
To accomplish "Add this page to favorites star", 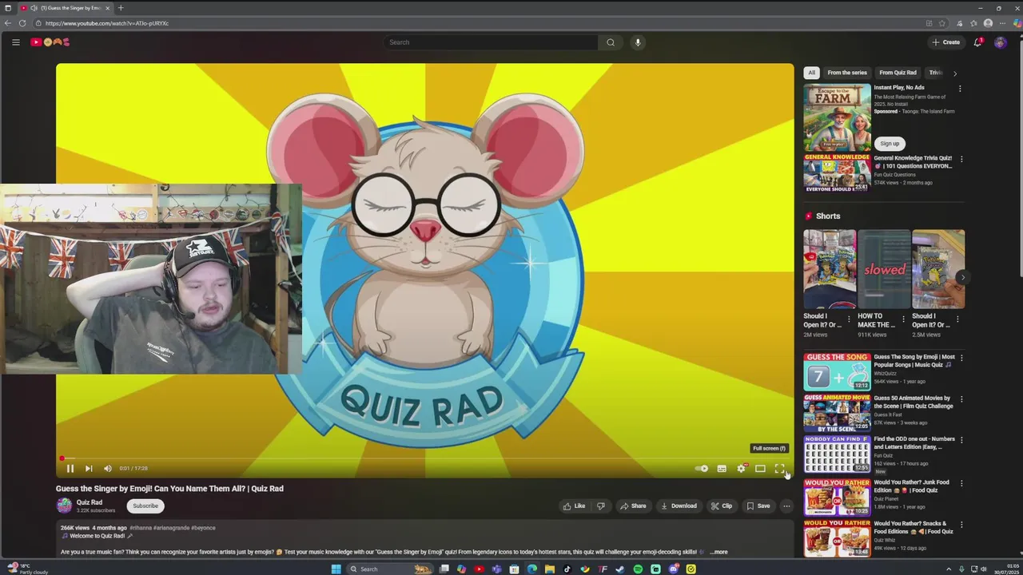I will 941,23.
